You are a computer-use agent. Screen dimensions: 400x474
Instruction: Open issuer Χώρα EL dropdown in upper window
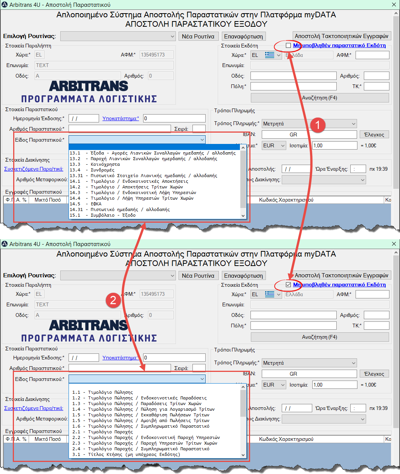(x=266, y=55)
